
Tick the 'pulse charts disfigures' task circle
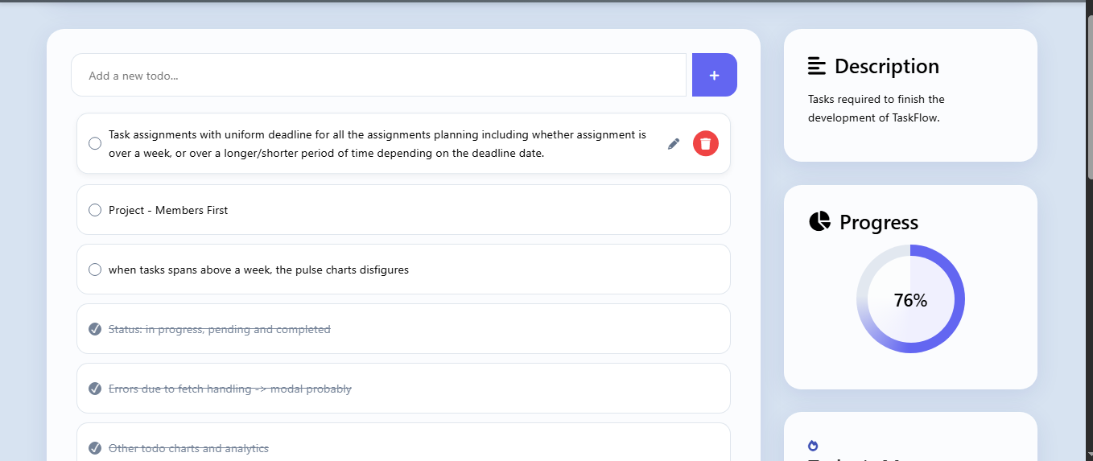(x=95, y=270)
